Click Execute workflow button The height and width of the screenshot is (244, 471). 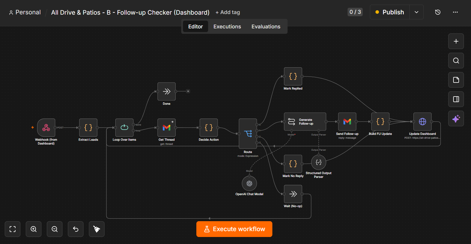[234, 229]
